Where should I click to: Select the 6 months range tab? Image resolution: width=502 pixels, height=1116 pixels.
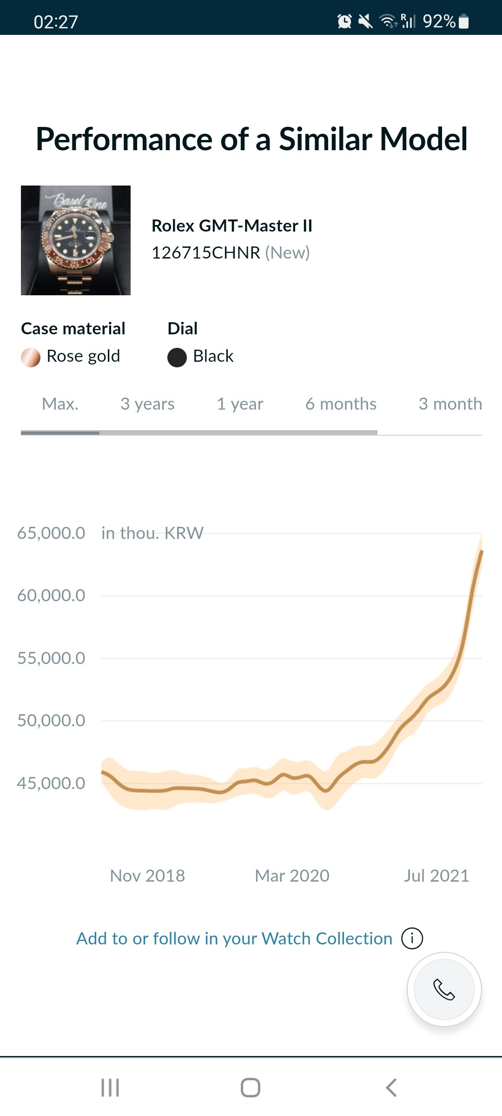341,404
